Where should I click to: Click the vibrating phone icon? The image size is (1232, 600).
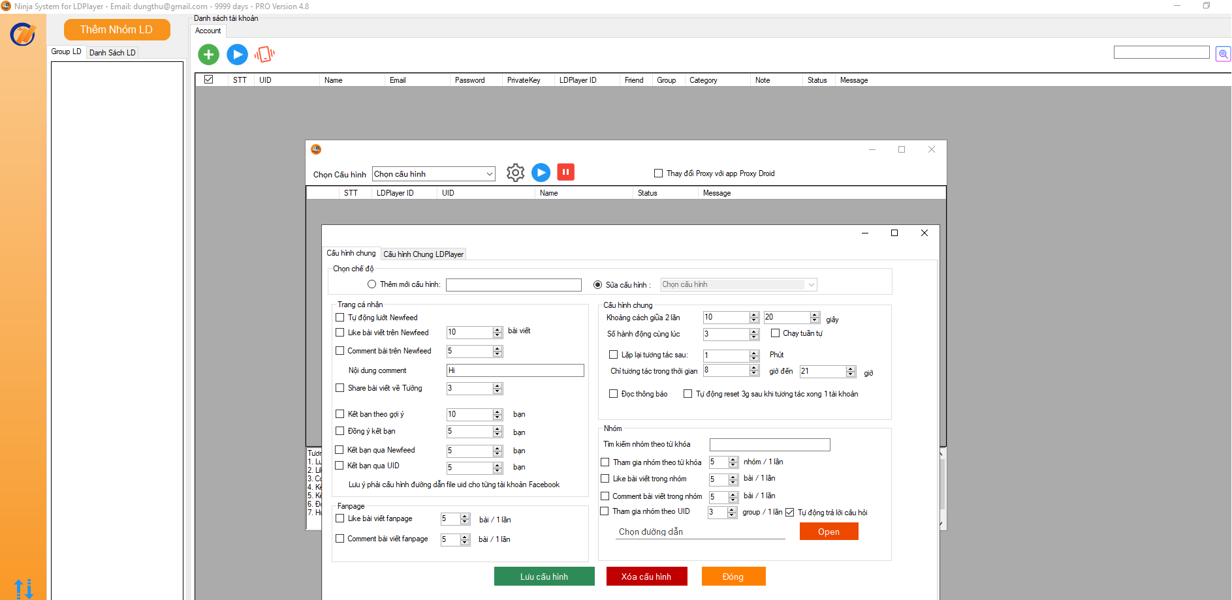(x=264, y=54)
